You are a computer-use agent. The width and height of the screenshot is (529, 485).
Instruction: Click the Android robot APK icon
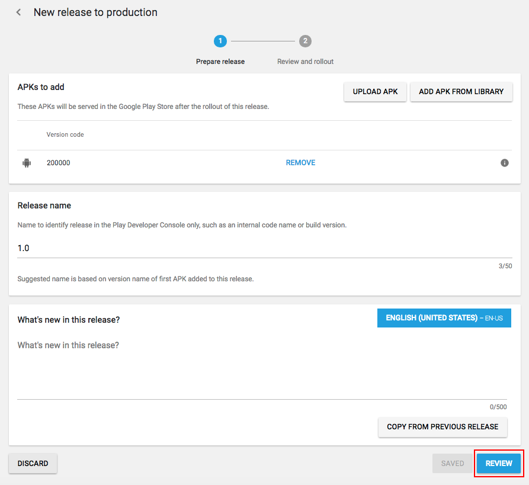pyautogui.click(x=27, y=163)
